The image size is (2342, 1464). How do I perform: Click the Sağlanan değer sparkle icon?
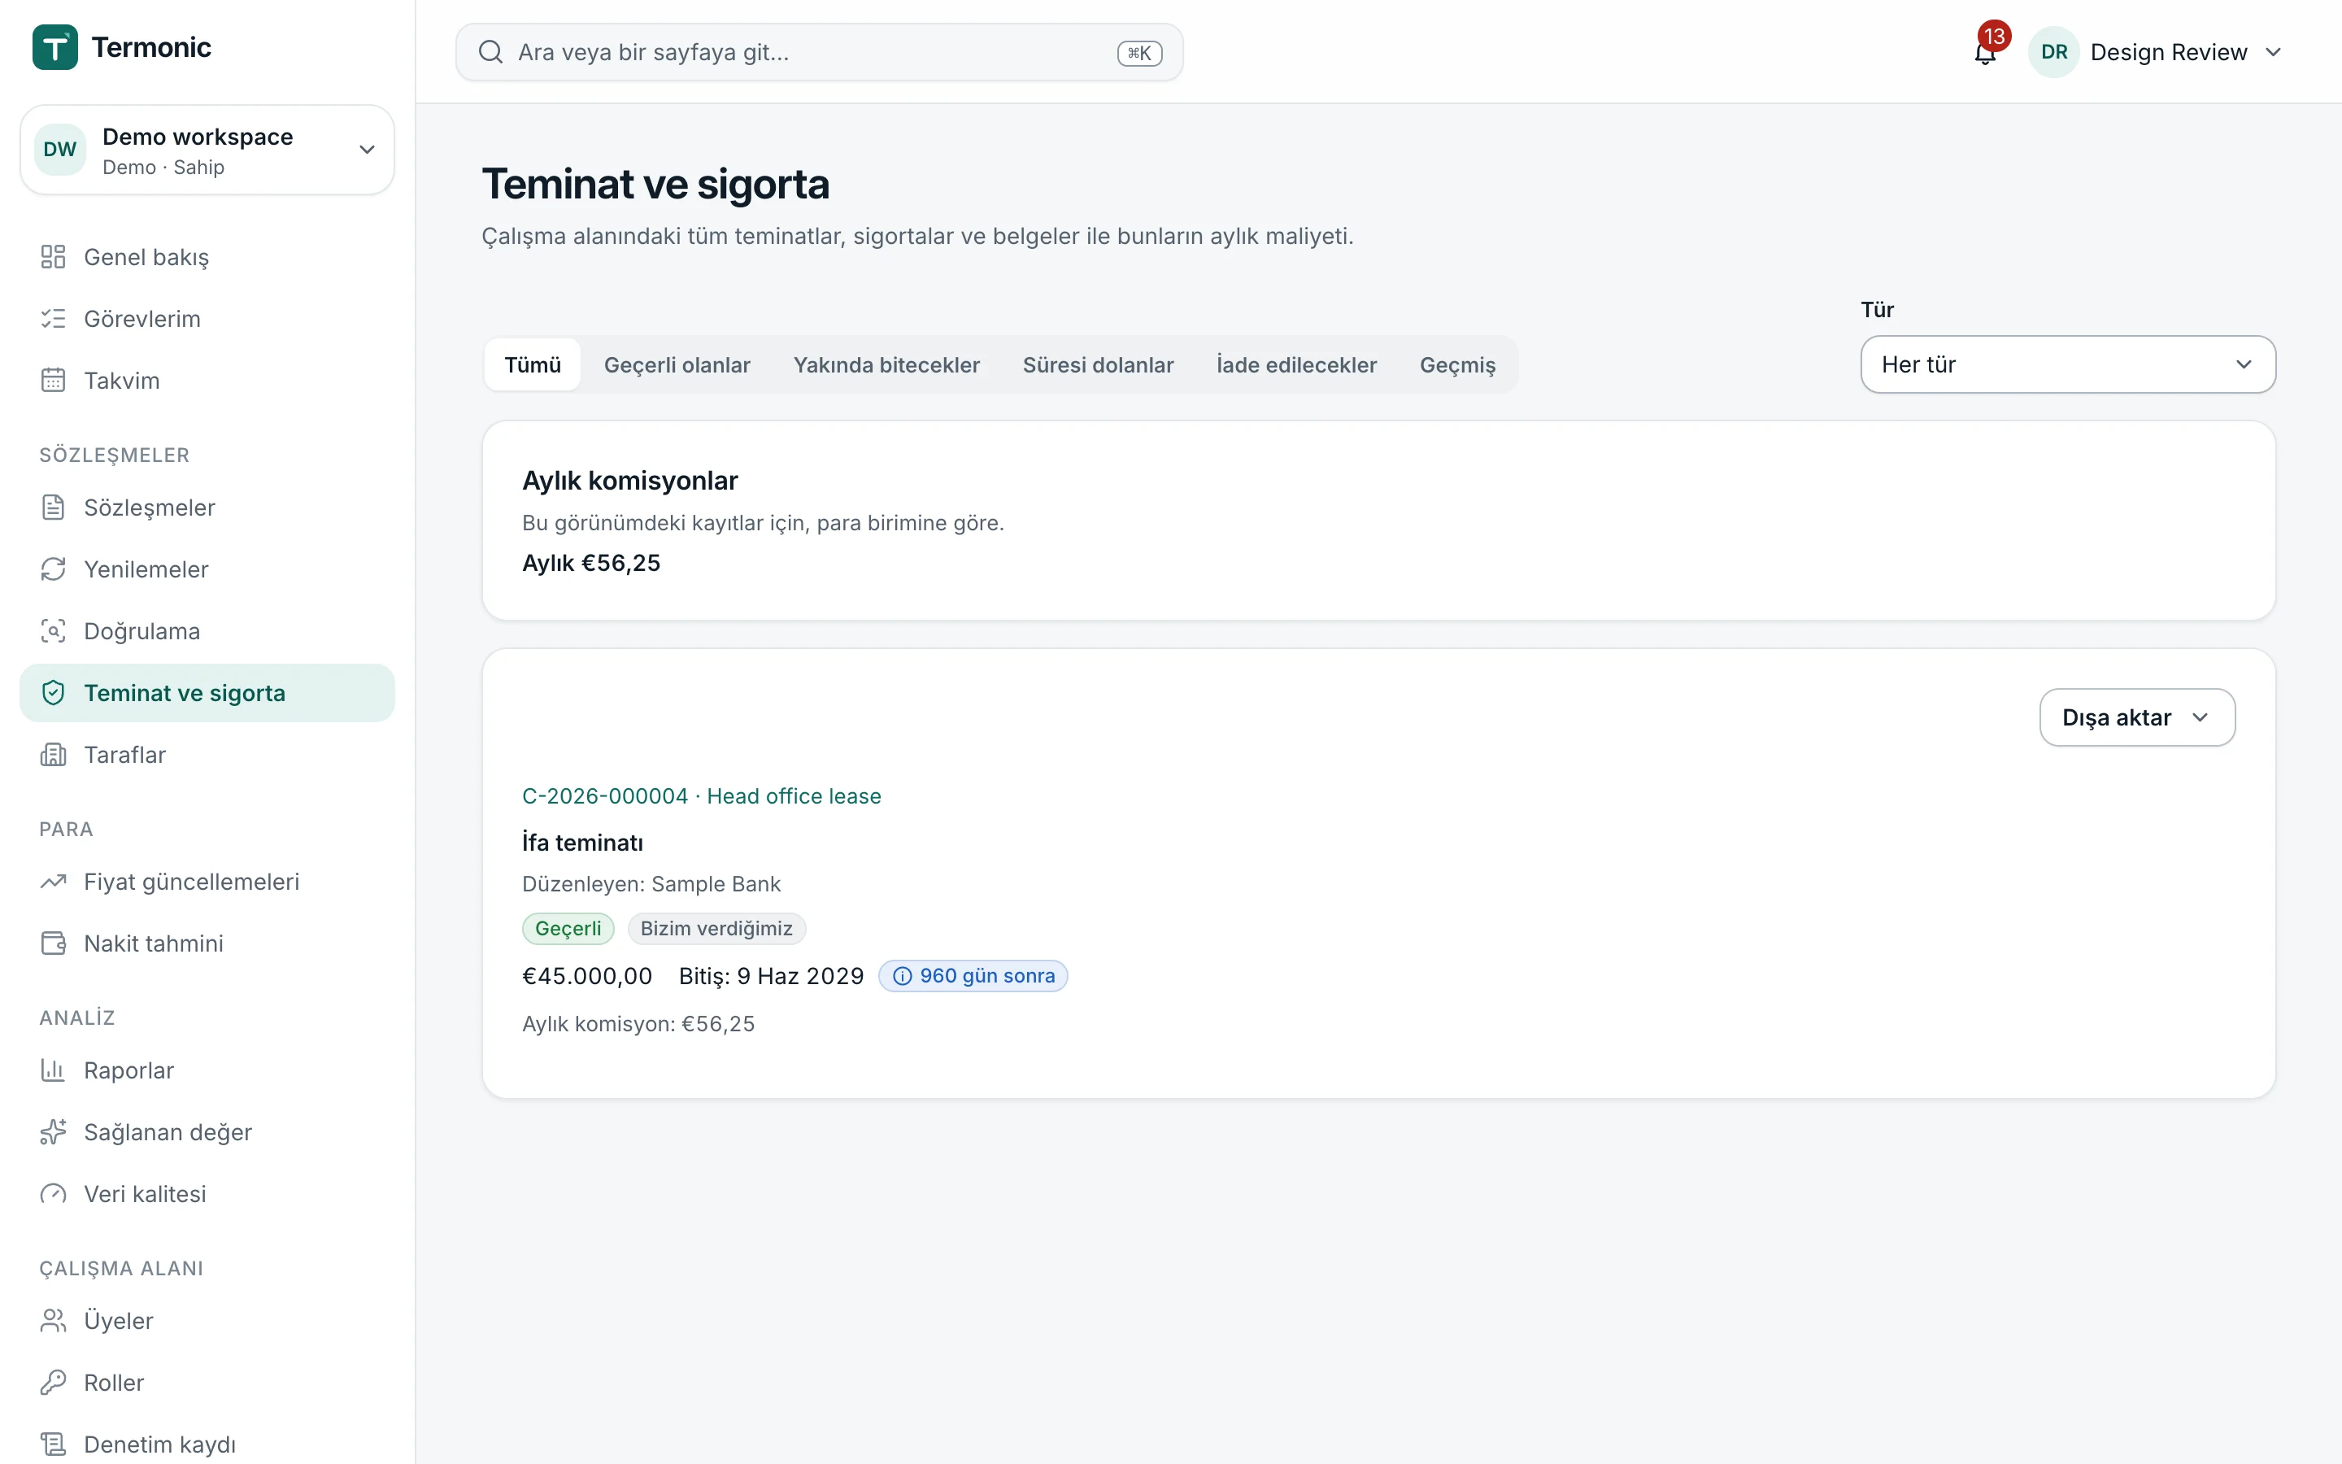53,1133
